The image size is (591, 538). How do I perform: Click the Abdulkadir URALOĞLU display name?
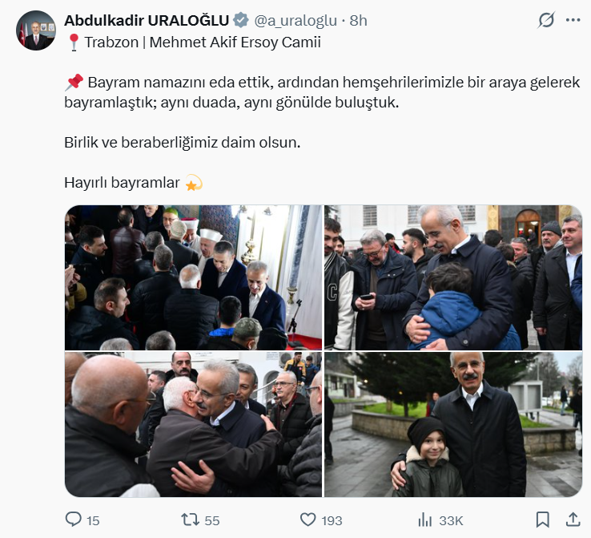click(147, 20)
